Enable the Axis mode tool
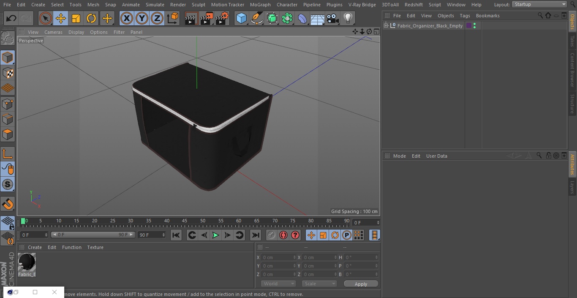This screenshot has height=298, width=577. tap(8, 153)
